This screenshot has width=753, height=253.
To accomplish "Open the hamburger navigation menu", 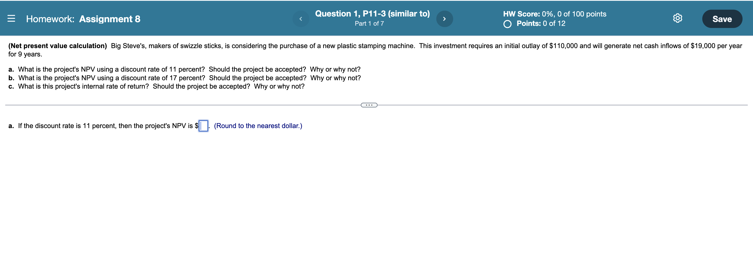I will click(12, 18).
